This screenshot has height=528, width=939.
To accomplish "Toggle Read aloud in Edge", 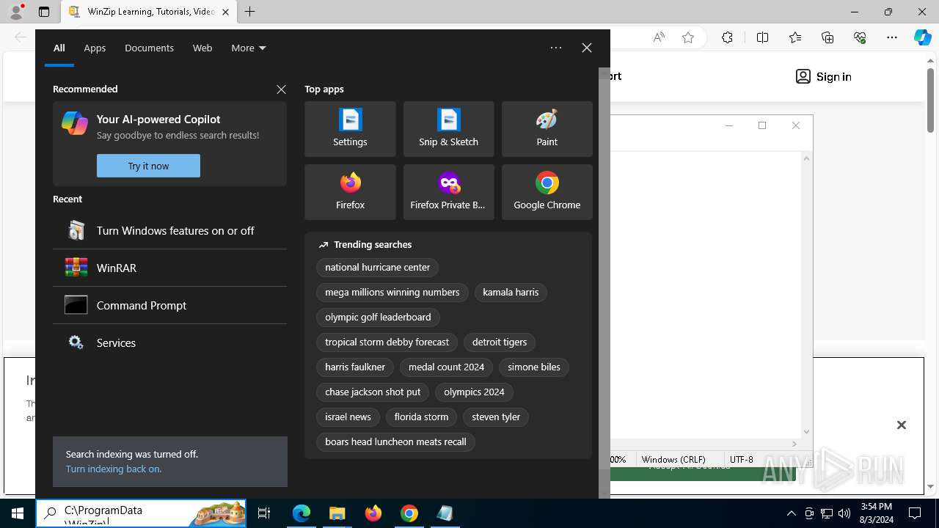I will [x=659, y=37].
